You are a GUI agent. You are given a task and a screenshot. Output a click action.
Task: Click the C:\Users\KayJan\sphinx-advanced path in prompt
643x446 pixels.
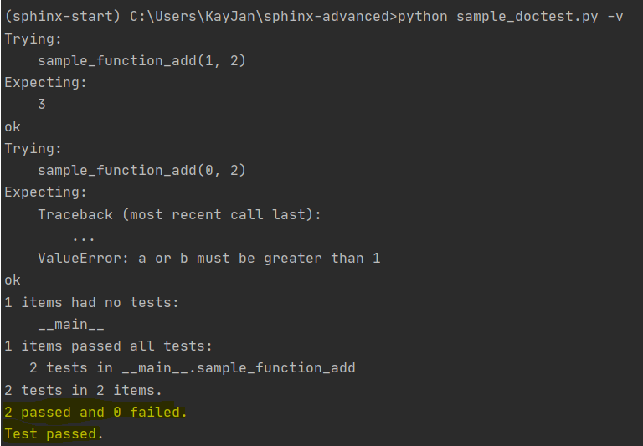[x=264, y=18]
